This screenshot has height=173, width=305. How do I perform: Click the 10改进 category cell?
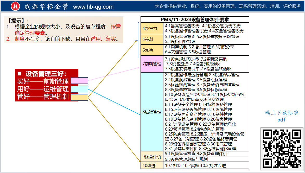[x=152, y=165]
